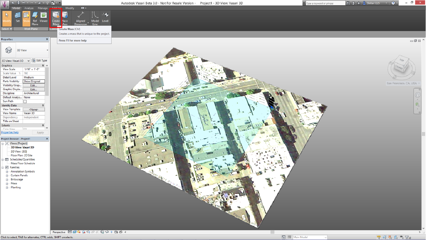Switch to the Analyze ribbon tab
The image size is (426, 240).
click(29, 8)
